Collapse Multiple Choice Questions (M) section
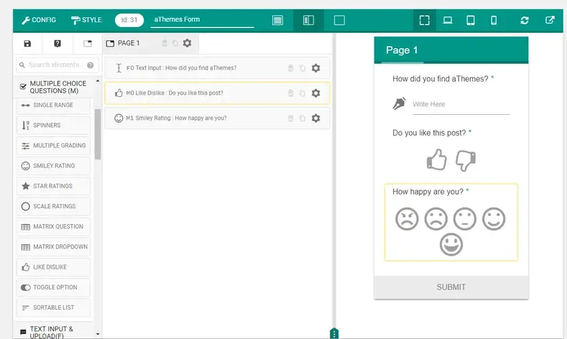567x339 pixels. (x=53, y=87)
